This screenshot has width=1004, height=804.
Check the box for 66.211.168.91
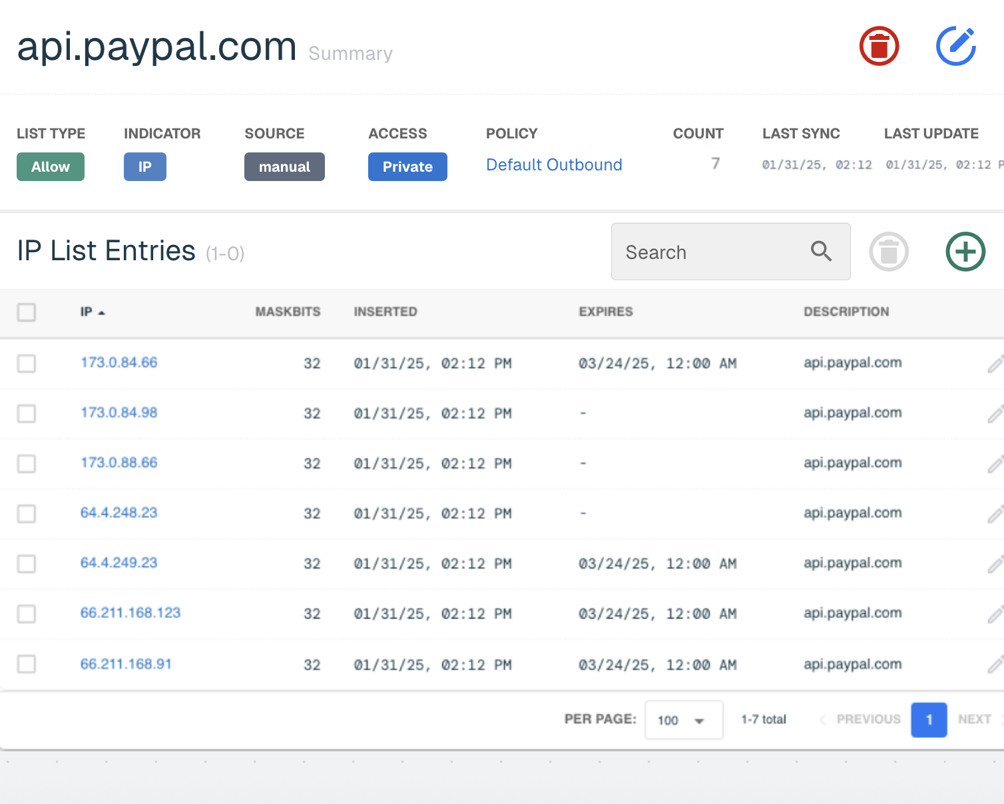click(27, 664)
